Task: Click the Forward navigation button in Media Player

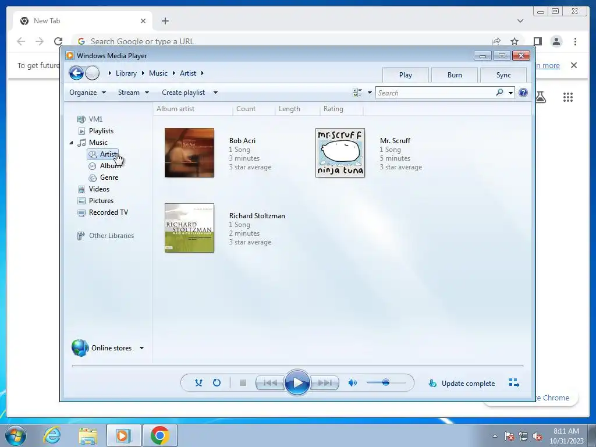Action: tap(92, 73)
